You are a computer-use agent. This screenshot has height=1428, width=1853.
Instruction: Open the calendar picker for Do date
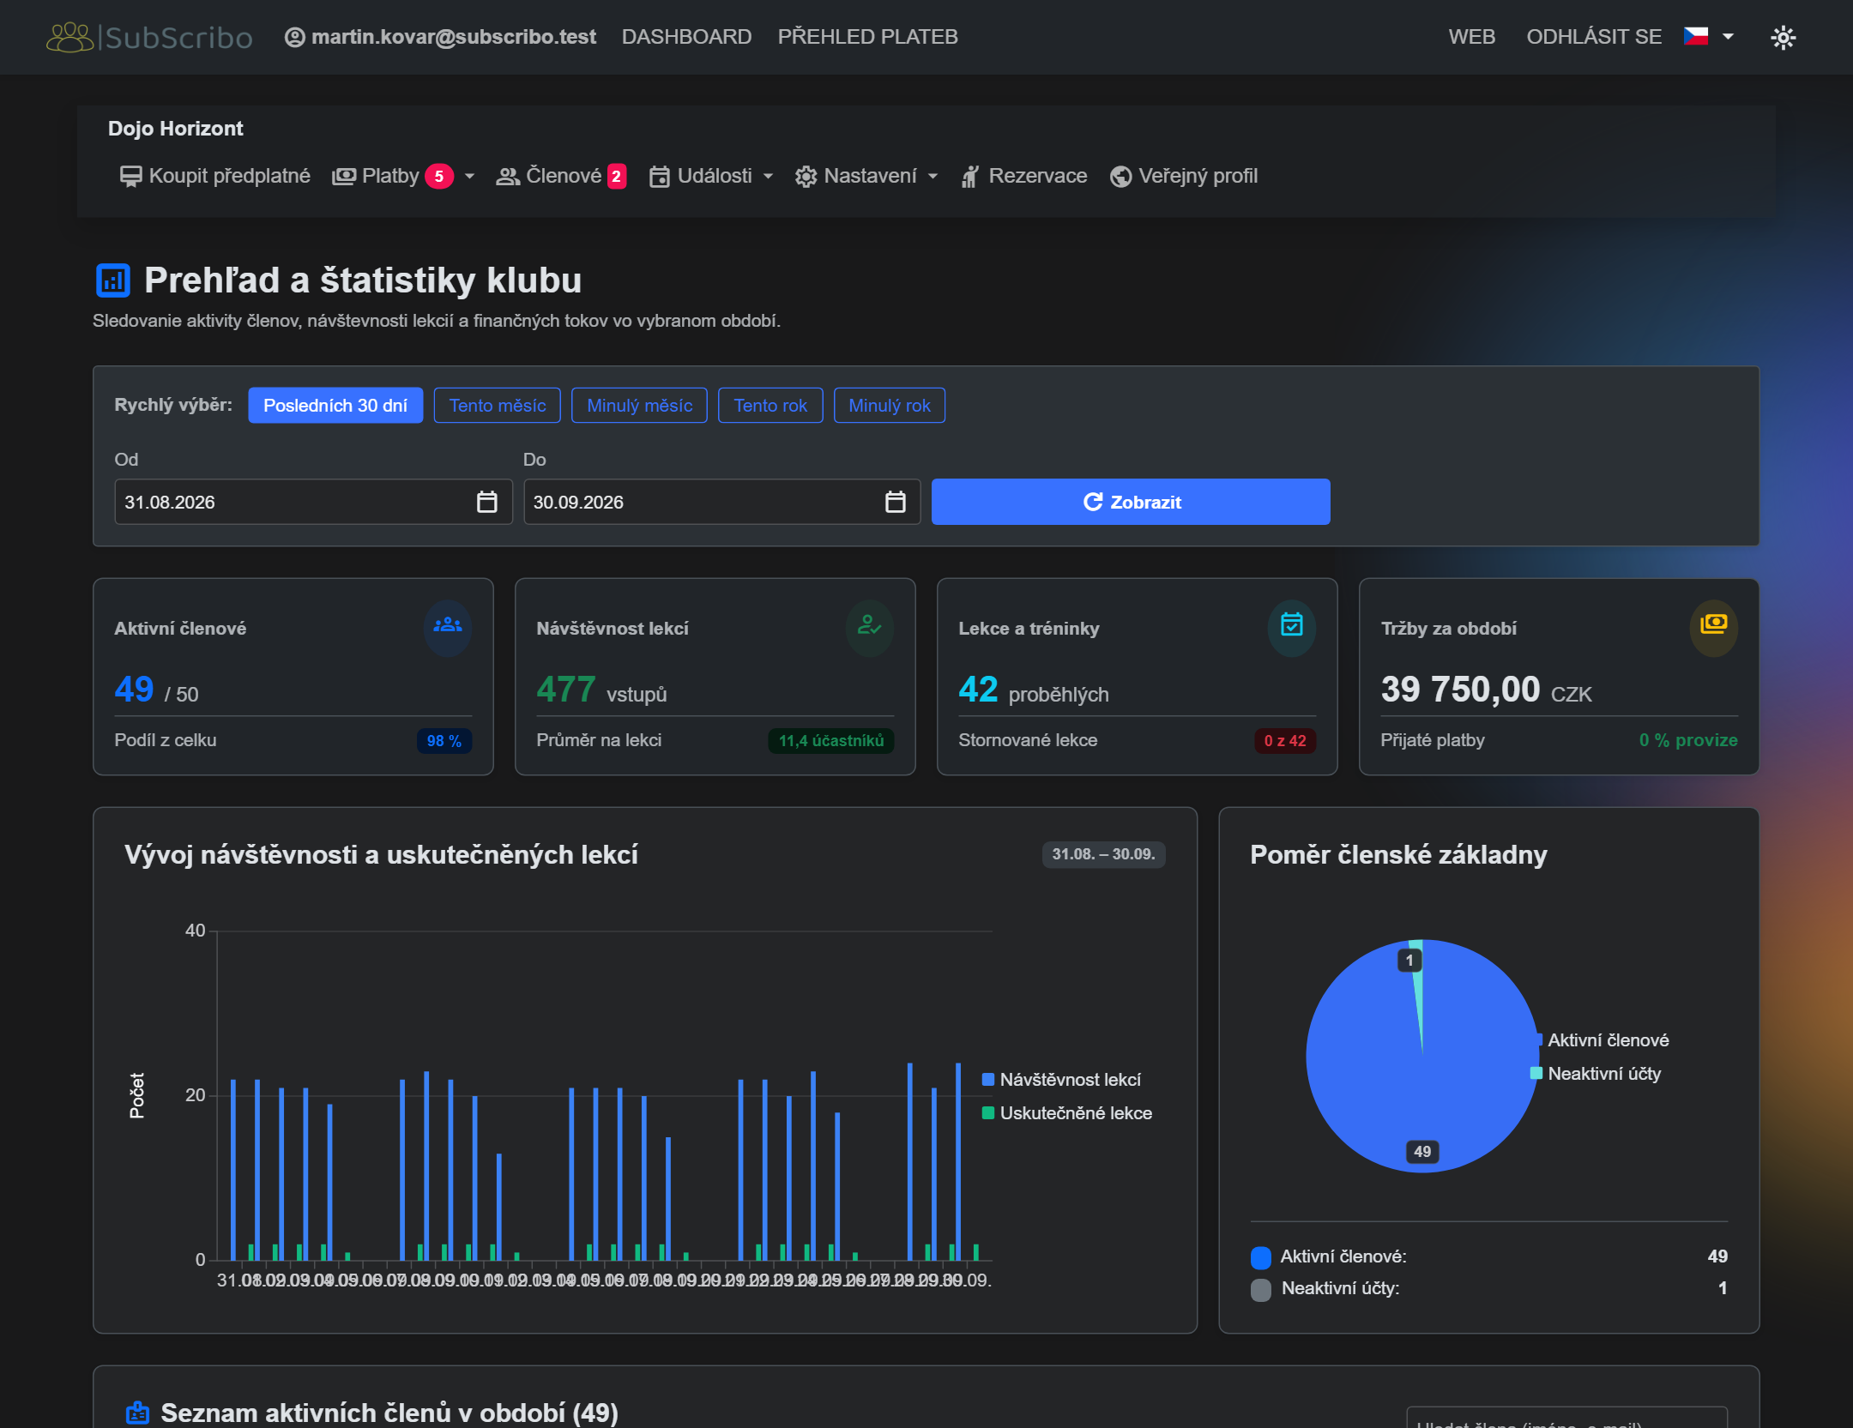(x=896, y=502)
